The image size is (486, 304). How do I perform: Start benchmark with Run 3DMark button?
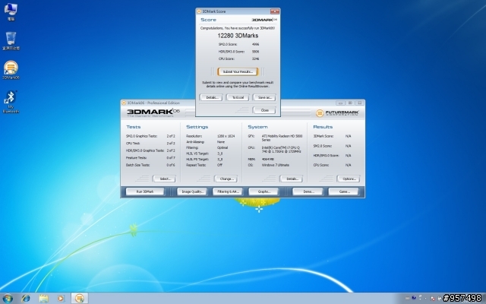(x=145, y=192)
